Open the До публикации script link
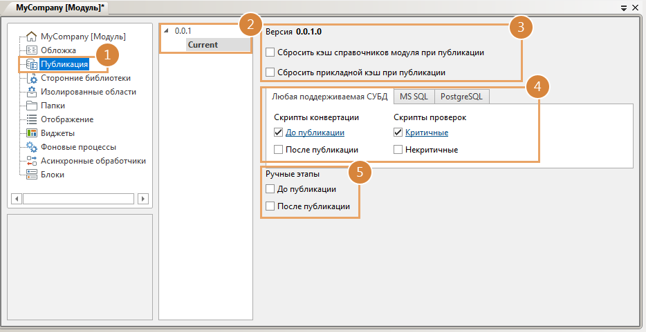This screenshot has height=332, width=646. point(315,133)
